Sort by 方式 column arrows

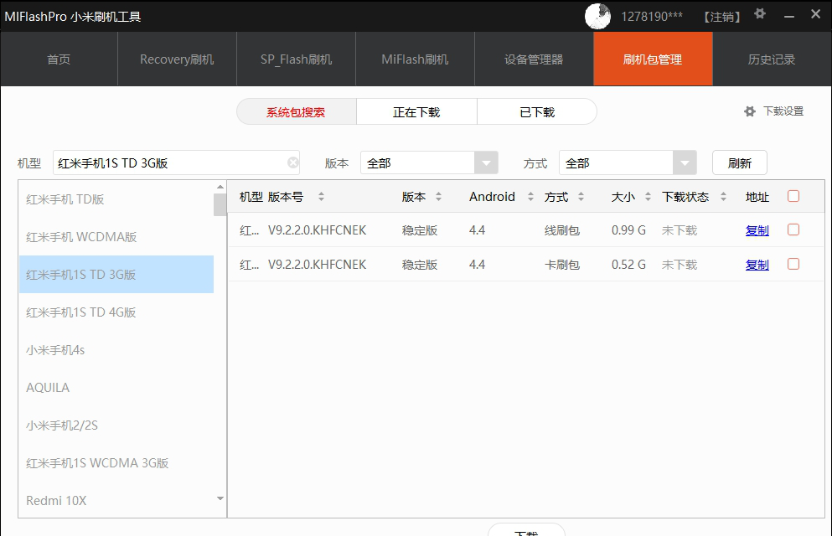tap(581, 197)
